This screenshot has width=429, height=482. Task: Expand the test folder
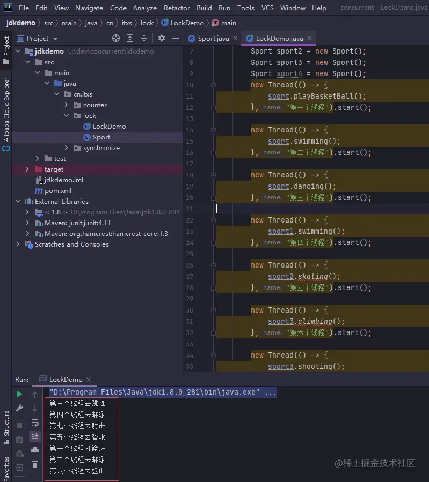coord(37,159)
